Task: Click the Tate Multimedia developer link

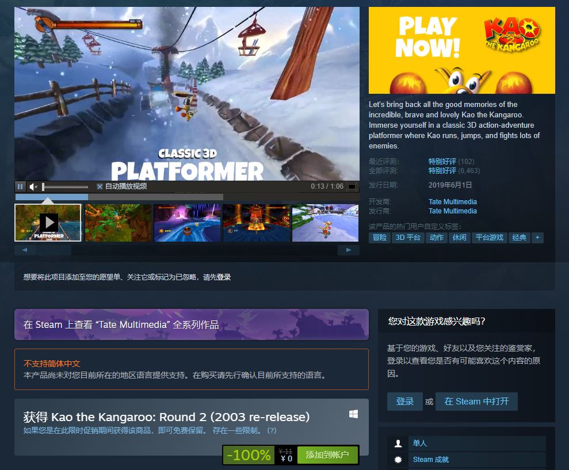Action: 453,201
